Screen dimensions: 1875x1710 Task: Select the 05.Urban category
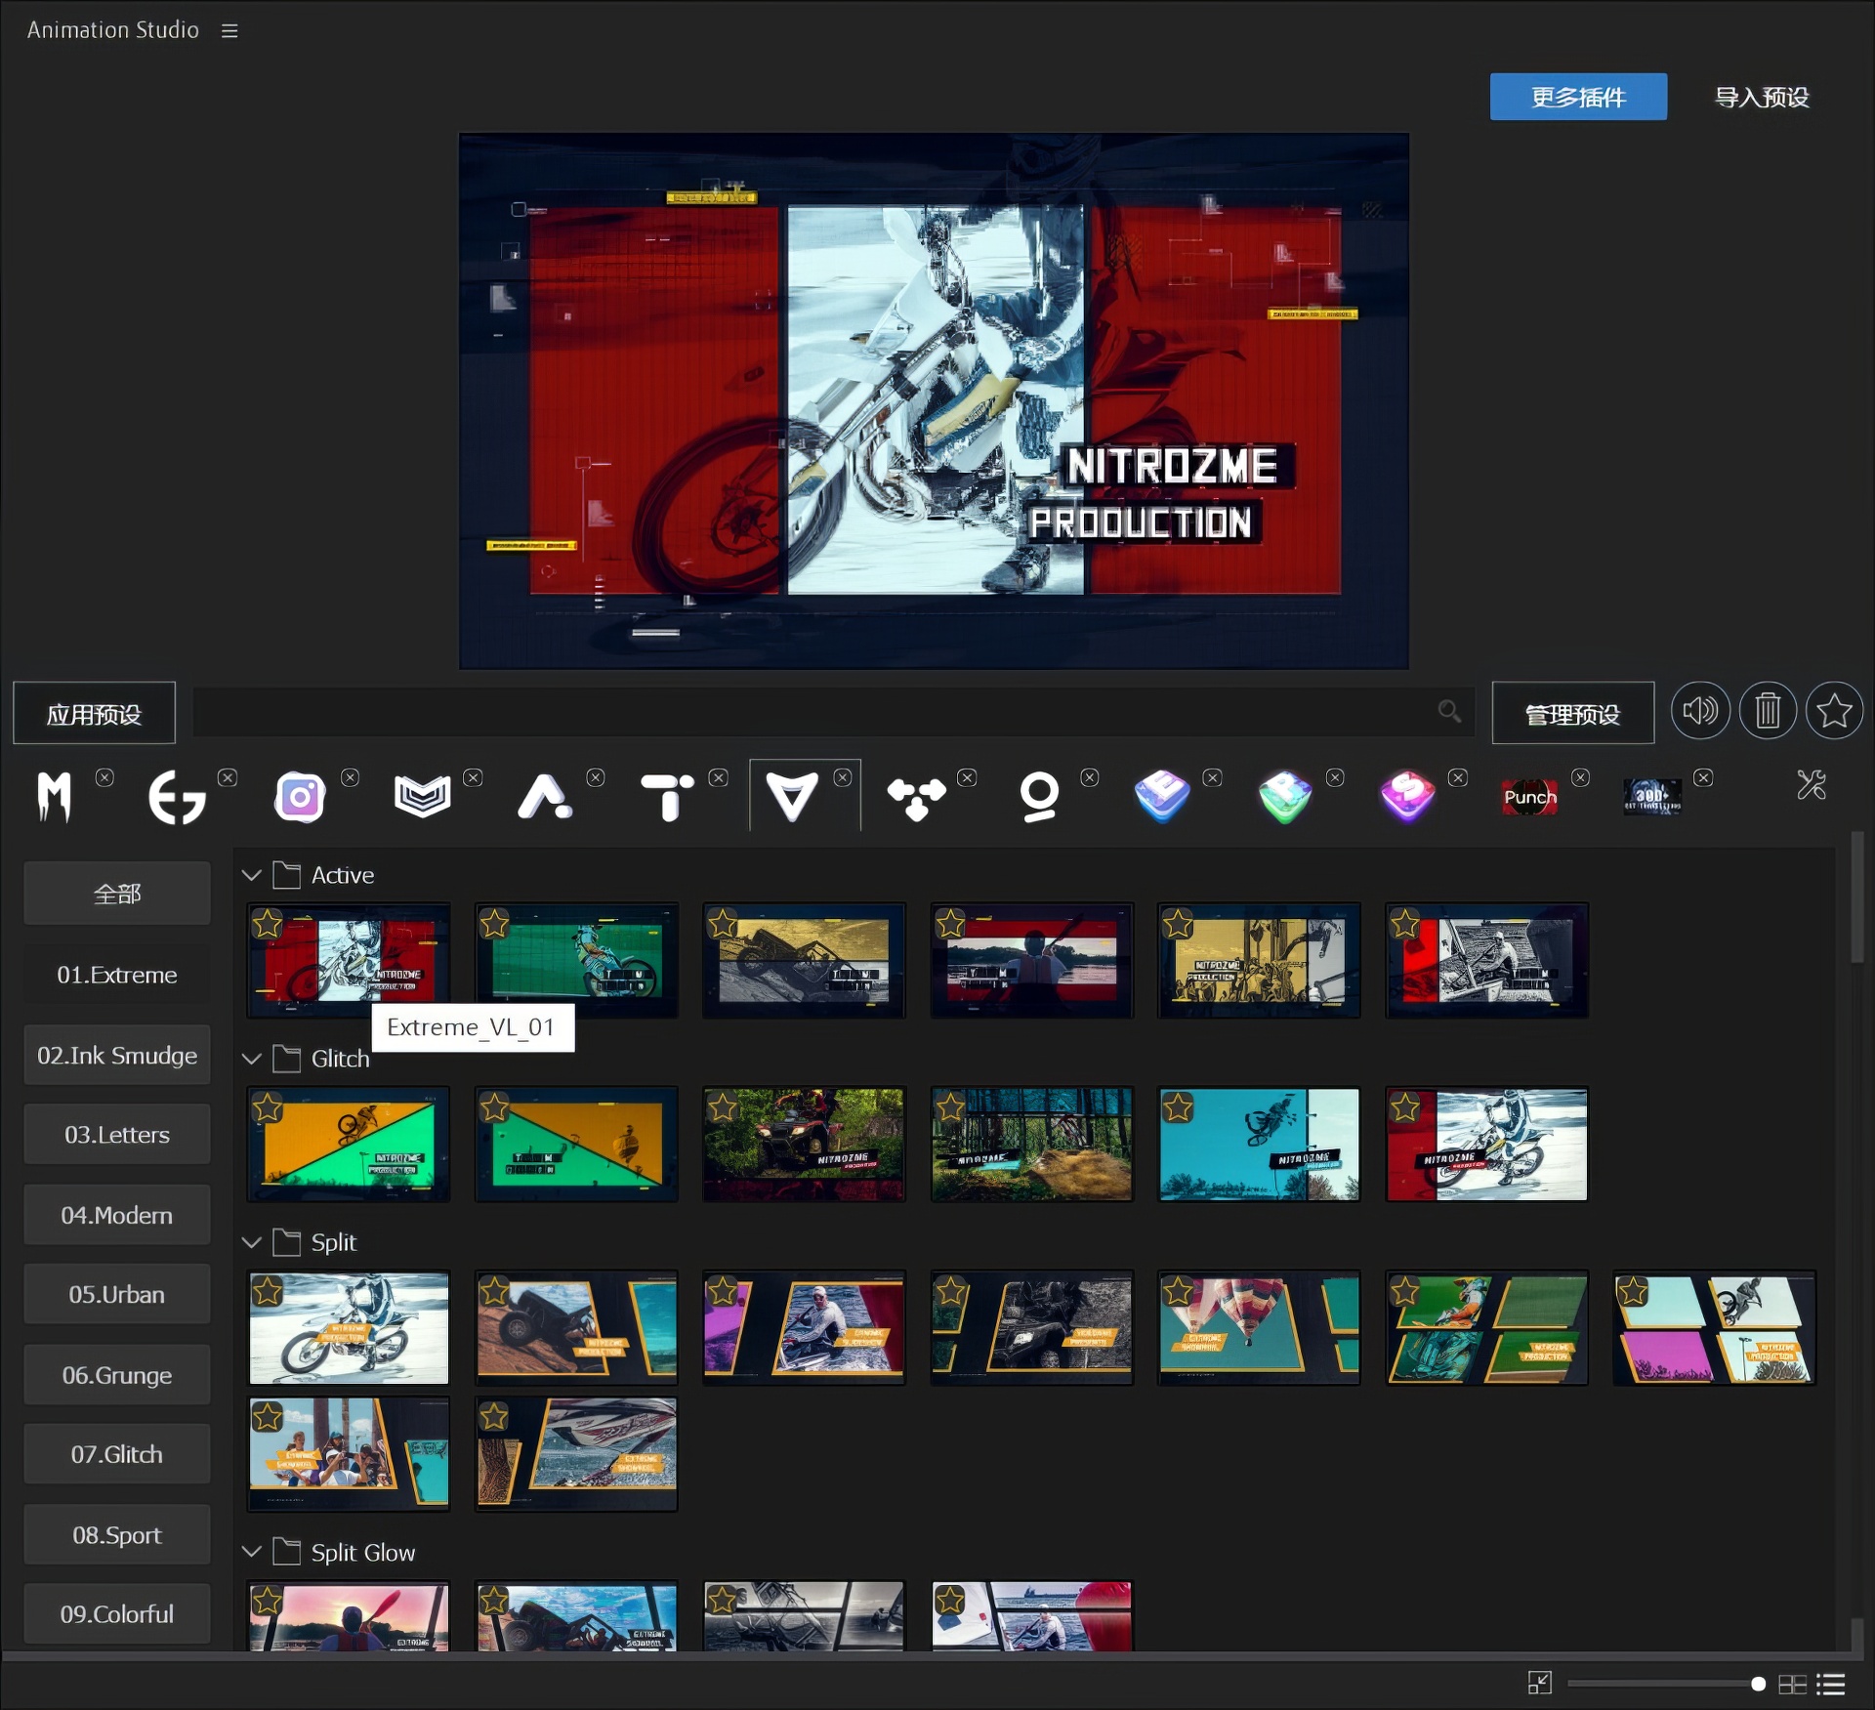(x=117, y=1294)
